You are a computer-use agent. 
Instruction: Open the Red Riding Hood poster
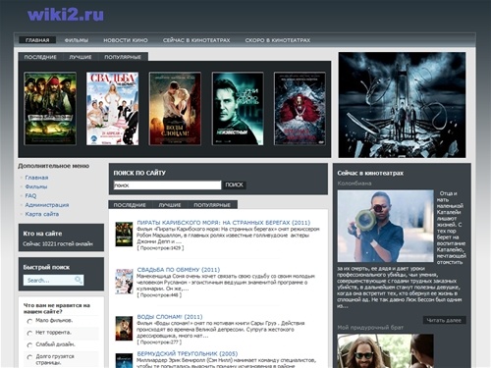pyautogui.click(x=300, y=109)
